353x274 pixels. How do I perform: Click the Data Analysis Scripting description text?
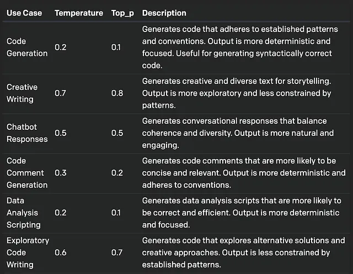click(x=242, y=213)
